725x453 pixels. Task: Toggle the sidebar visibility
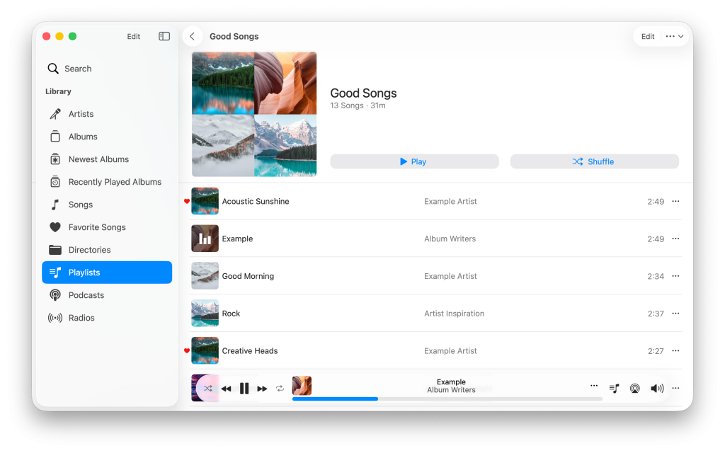164,36
